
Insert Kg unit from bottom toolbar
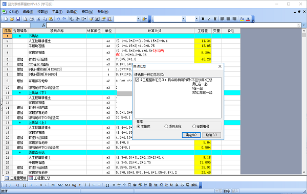[74, 185]
